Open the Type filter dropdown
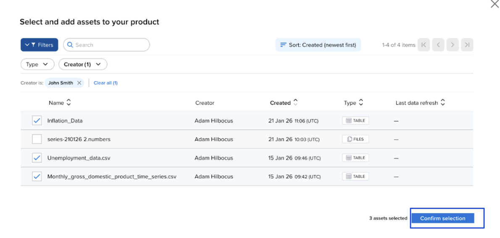 point(37,64)
